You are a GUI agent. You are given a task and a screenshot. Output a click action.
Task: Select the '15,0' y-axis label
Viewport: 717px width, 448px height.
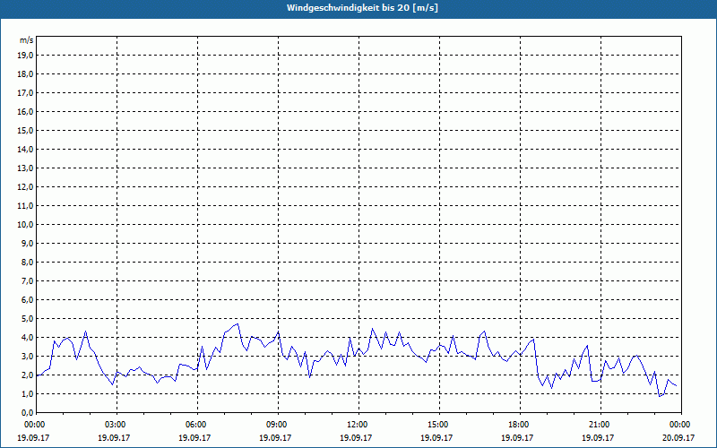coord(25,130)
